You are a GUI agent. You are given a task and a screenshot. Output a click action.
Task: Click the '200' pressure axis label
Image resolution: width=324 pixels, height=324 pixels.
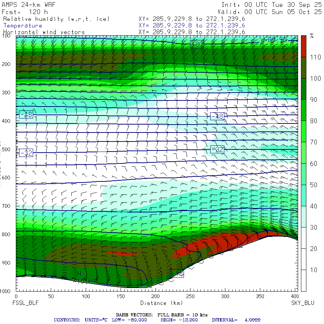click(x=6, y=64)
